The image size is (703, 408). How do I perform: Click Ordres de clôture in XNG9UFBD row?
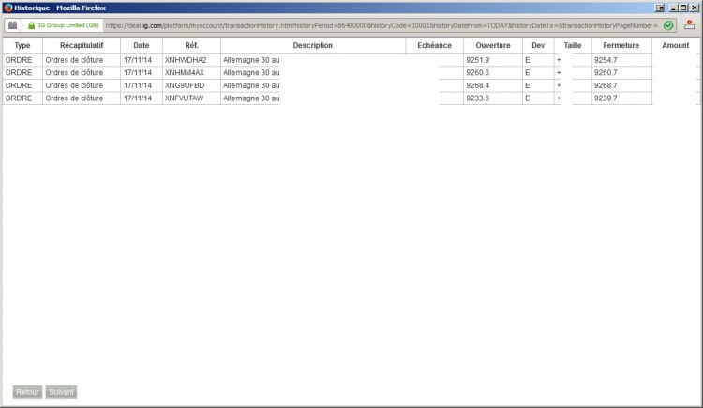(x=74, y=85)
